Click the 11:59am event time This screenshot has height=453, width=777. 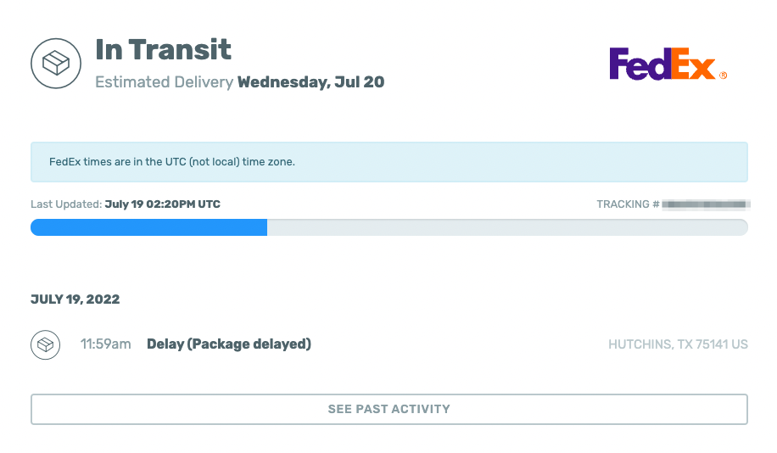(x=105, y=344)
